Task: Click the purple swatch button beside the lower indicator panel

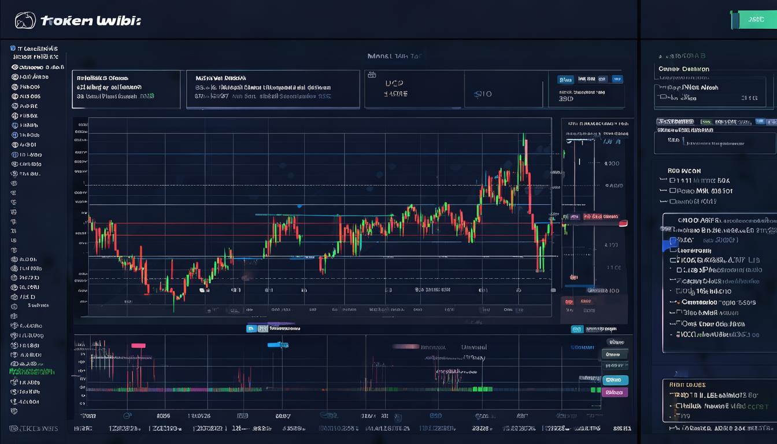Action: pos(615,392)
